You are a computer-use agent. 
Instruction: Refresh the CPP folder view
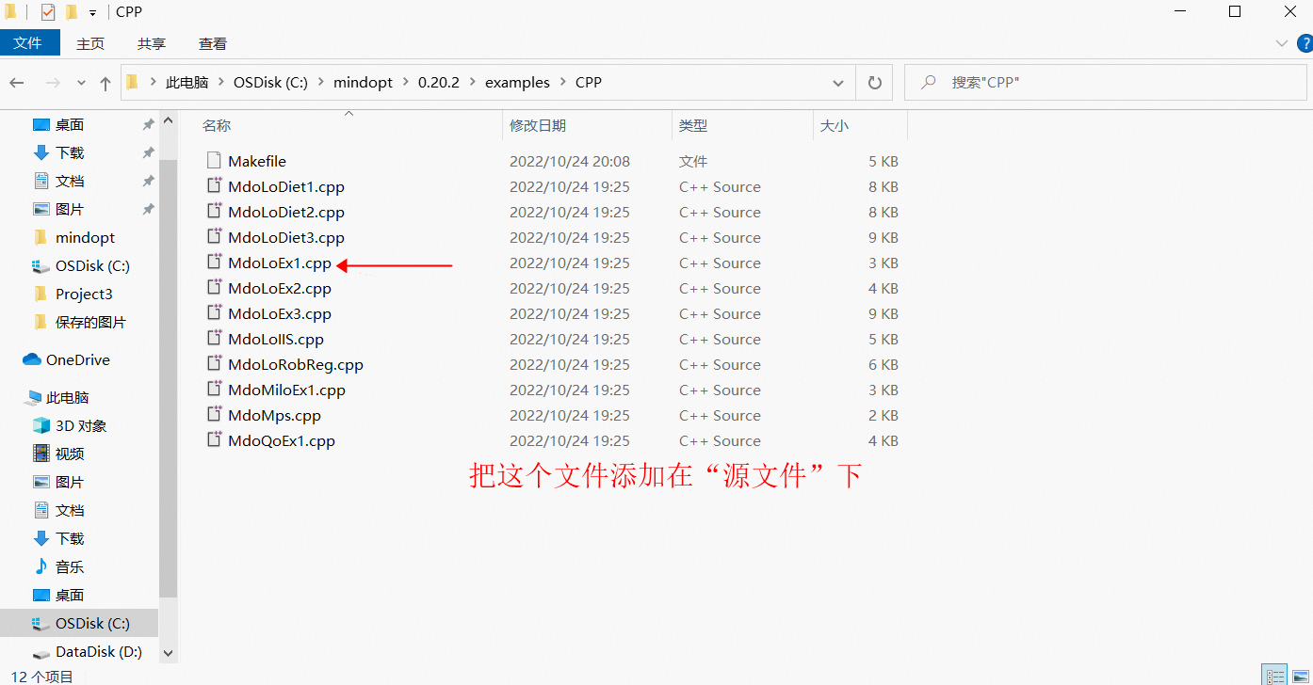[873, 83]
